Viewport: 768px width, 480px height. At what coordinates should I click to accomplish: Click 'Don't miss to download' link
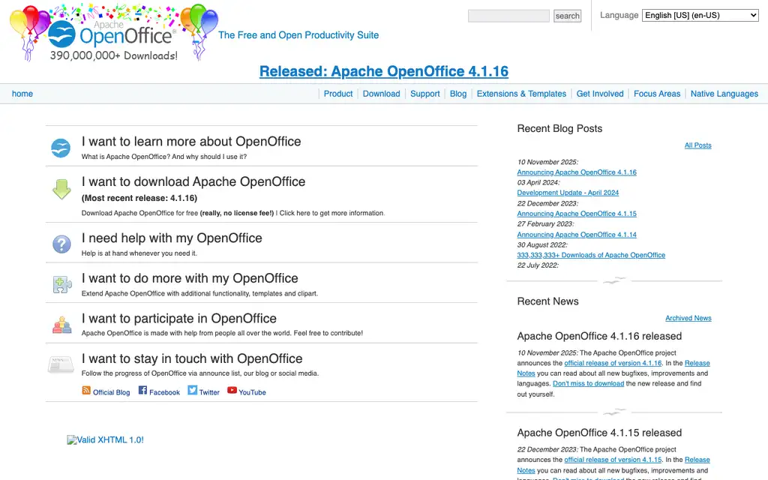[588, 384]
